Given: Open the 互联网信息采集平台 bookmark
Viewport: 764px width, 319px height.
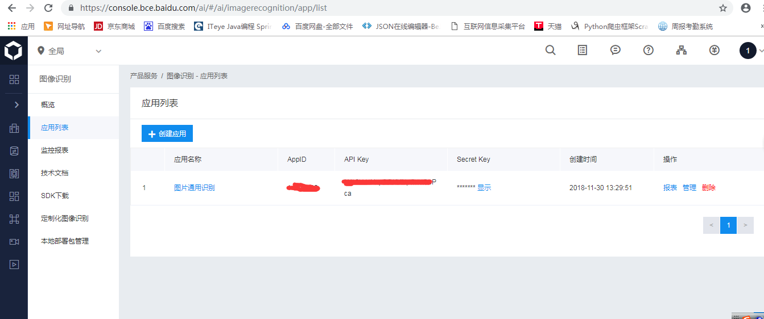Looking at the screenshot, I should pos(487,26).
